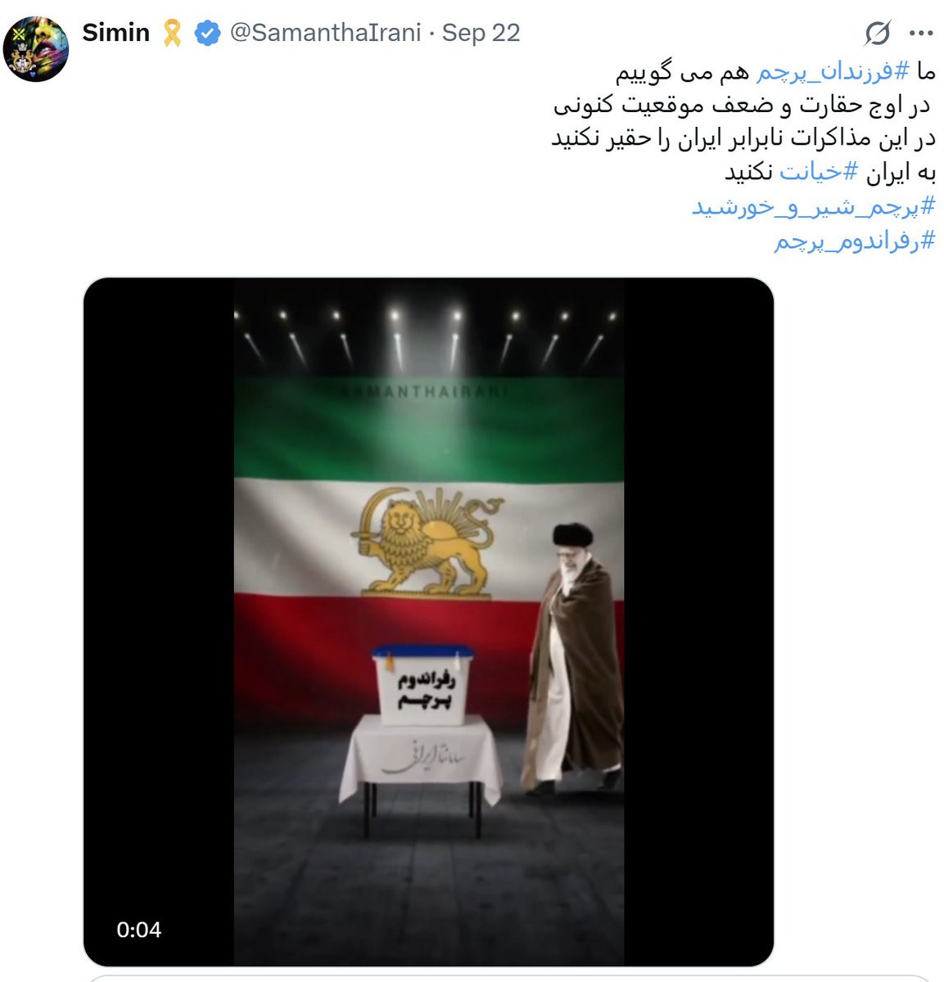The width and height of the screenshot is (944, 982).
Task: Click the 0:04 video duration label
Action: click(138, 930)
